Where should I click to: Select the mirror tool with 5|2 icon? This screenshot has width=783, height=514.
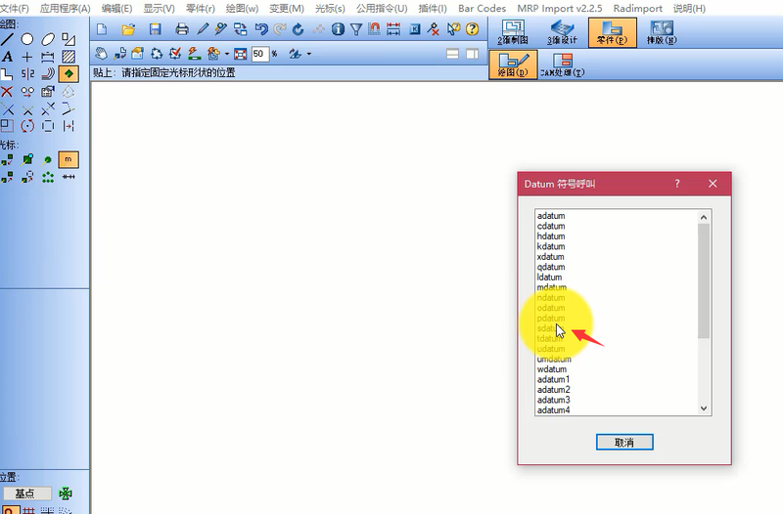pos(27,74)
